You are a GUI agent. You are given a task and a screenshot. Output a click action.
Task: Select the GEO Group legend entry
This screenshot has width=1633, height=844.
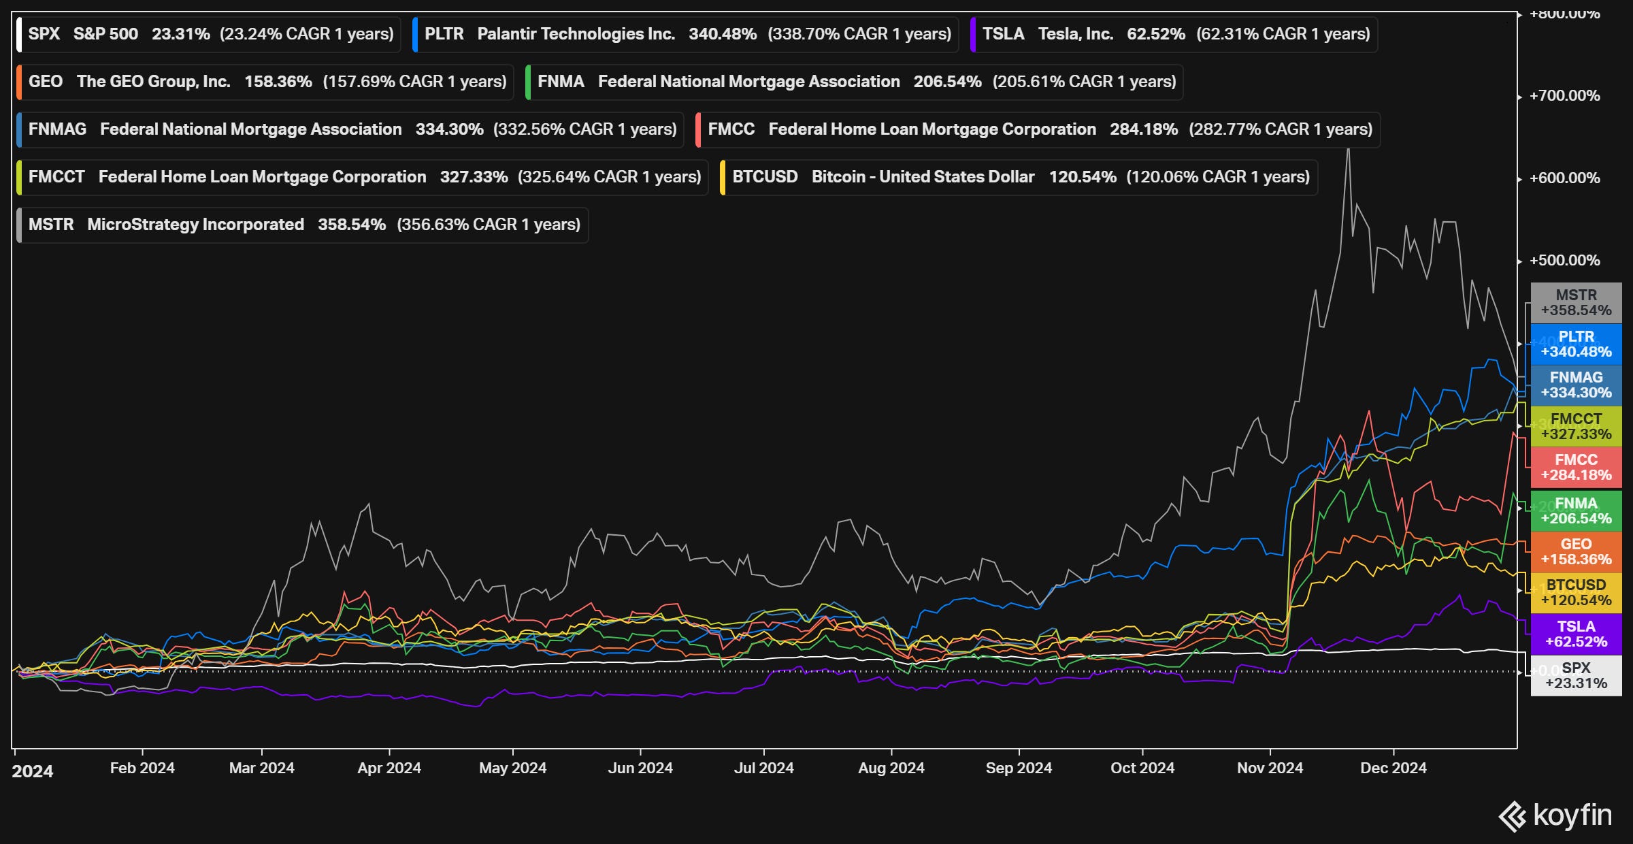coord(265,82)
